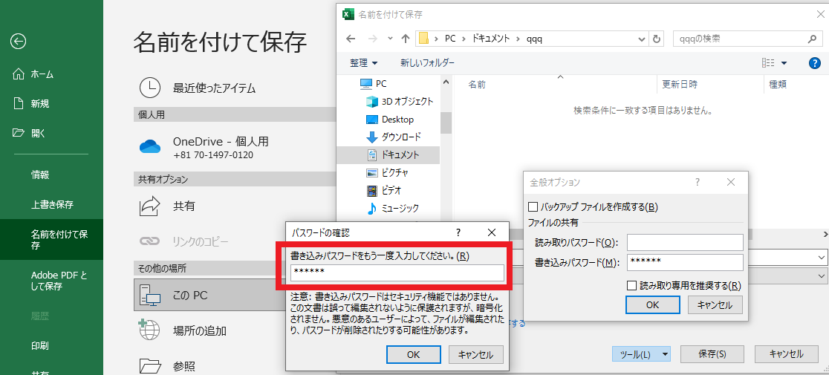Viewport: 829px width, 375px height.
Task: Toggle バックアップ ファイルを作成する checkbox
Action: coord(533,206)
